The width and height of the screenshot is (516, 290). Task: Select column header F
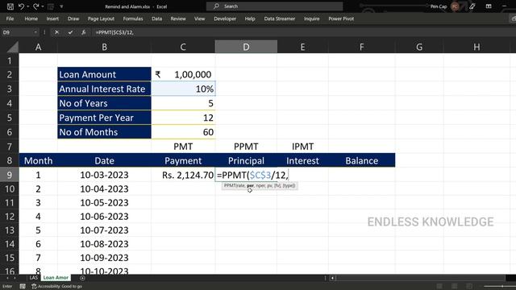click(362, 47)
